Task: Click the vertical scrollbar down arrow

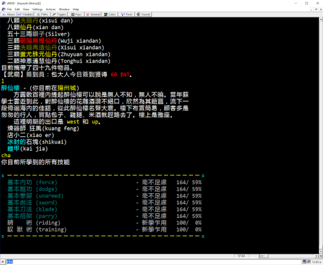Action: point(321,251)
